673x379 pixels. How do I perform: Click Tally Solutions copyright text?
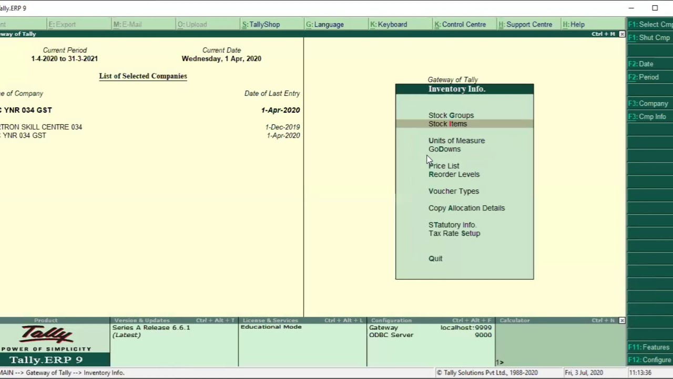(x=487, y=373)
